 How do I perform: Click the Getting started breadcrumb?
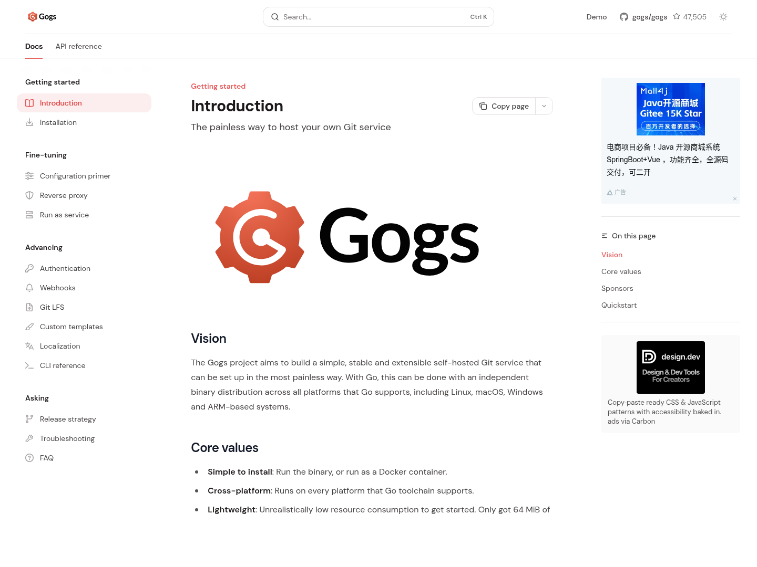point(218,86)
